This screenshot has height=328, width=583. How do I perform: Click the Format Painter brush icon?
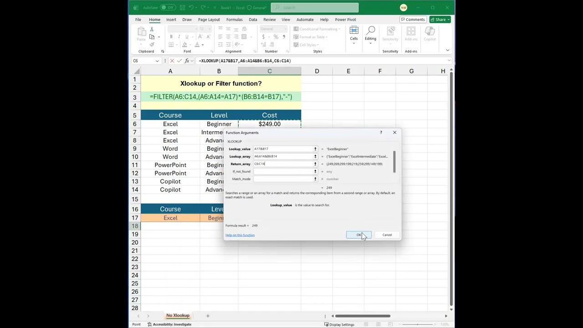point(152,45)
